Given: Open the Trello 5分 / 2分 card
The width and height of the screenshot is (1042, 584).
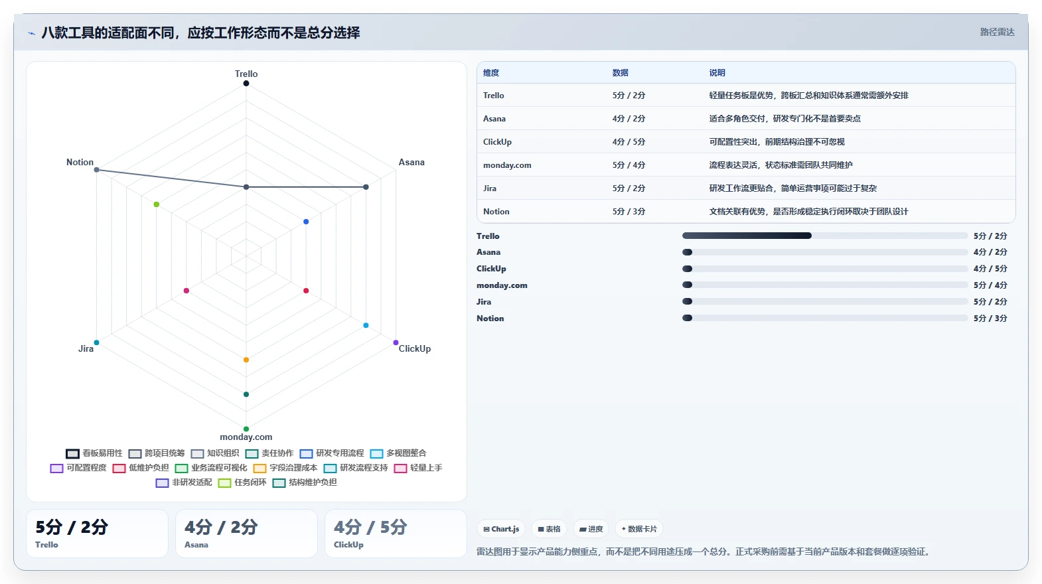Looking at the screenshot, I should (x=97, y=534).
